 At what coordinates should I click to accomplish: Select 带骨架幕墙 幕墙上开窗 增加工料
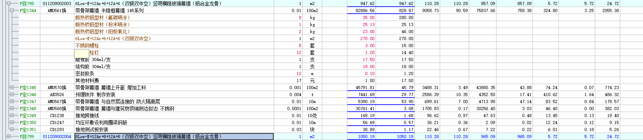click(110, 87)
